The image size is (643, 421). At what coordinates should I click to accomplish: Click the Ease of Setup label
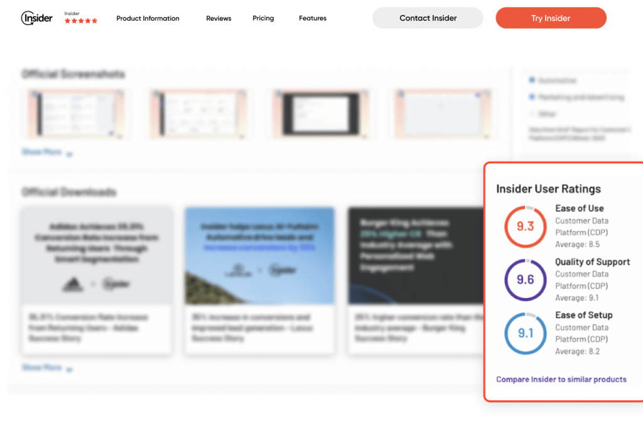[x=583, y=315]
